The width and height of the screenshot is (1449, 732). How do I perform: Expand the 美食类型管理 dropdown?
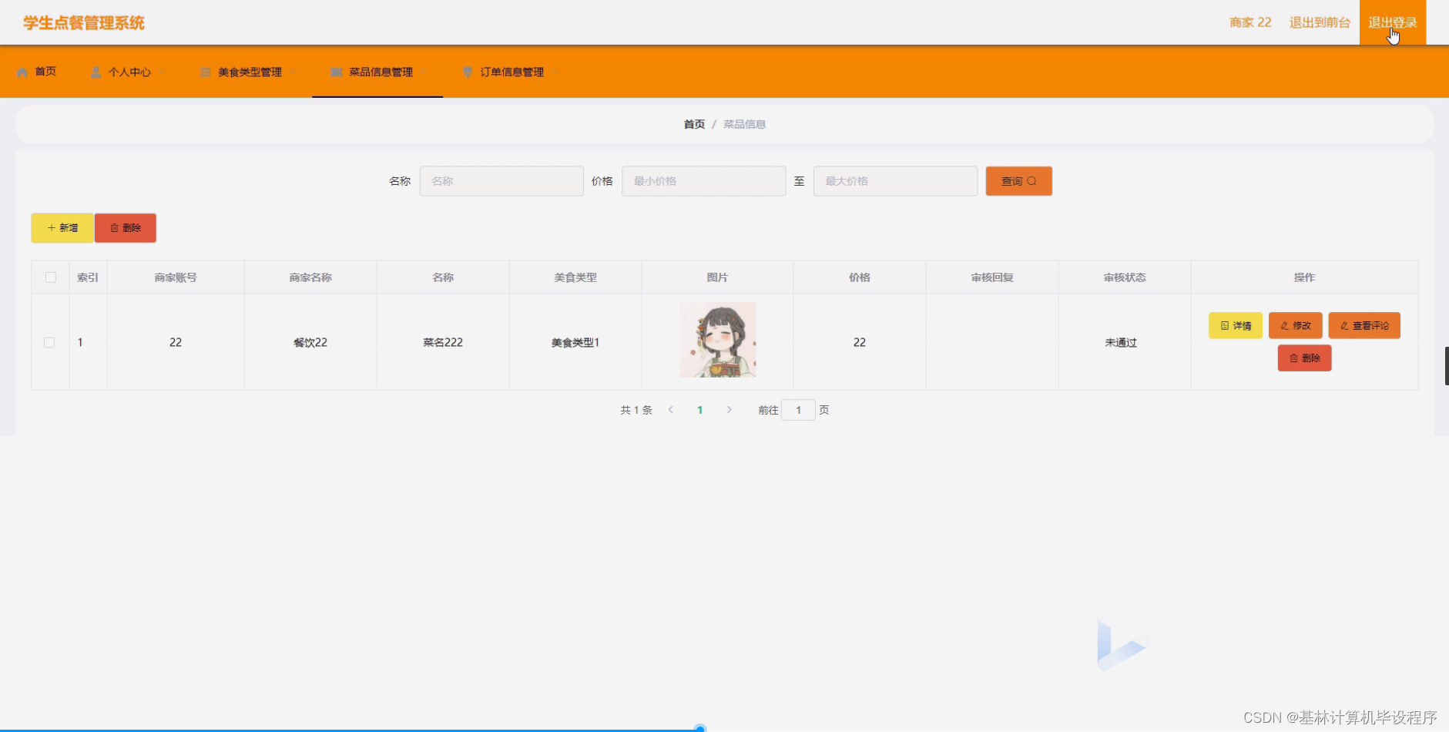click(x=293, y=72)
